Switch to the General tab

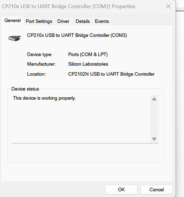coord(13,20)
